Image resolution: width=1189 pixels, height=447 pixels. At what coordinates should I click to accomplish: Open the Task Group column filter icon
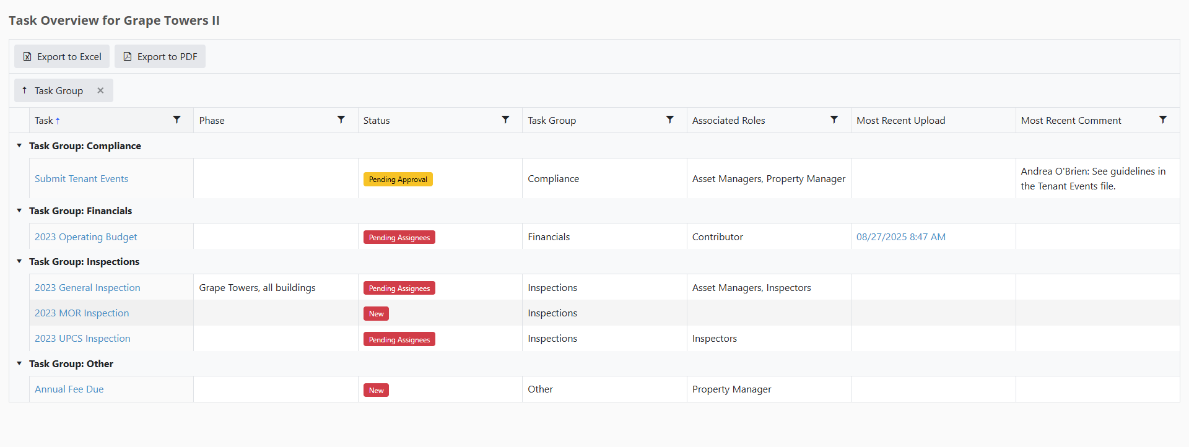point(669,119)
